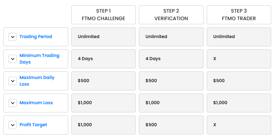Select the Step 3 FTMO Trader header
This screenshot has height=136, width=274.
point(239,15)
